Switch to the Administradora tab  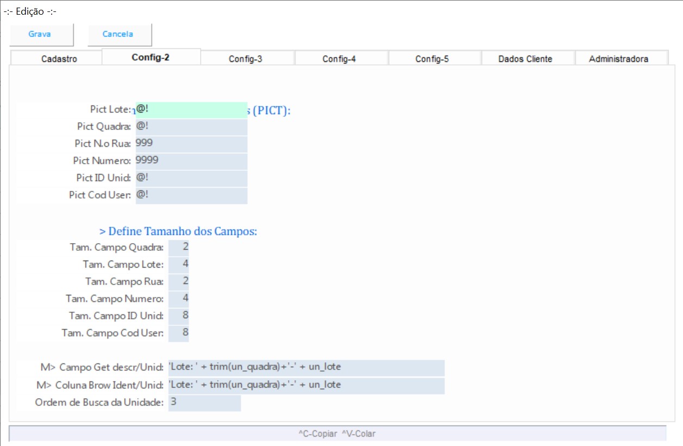[618, 59]
